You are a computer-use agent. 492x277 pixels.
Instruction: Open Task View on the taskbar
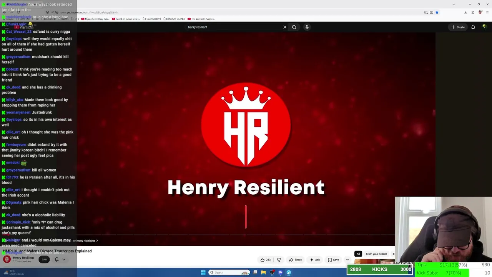pos(255,272)
